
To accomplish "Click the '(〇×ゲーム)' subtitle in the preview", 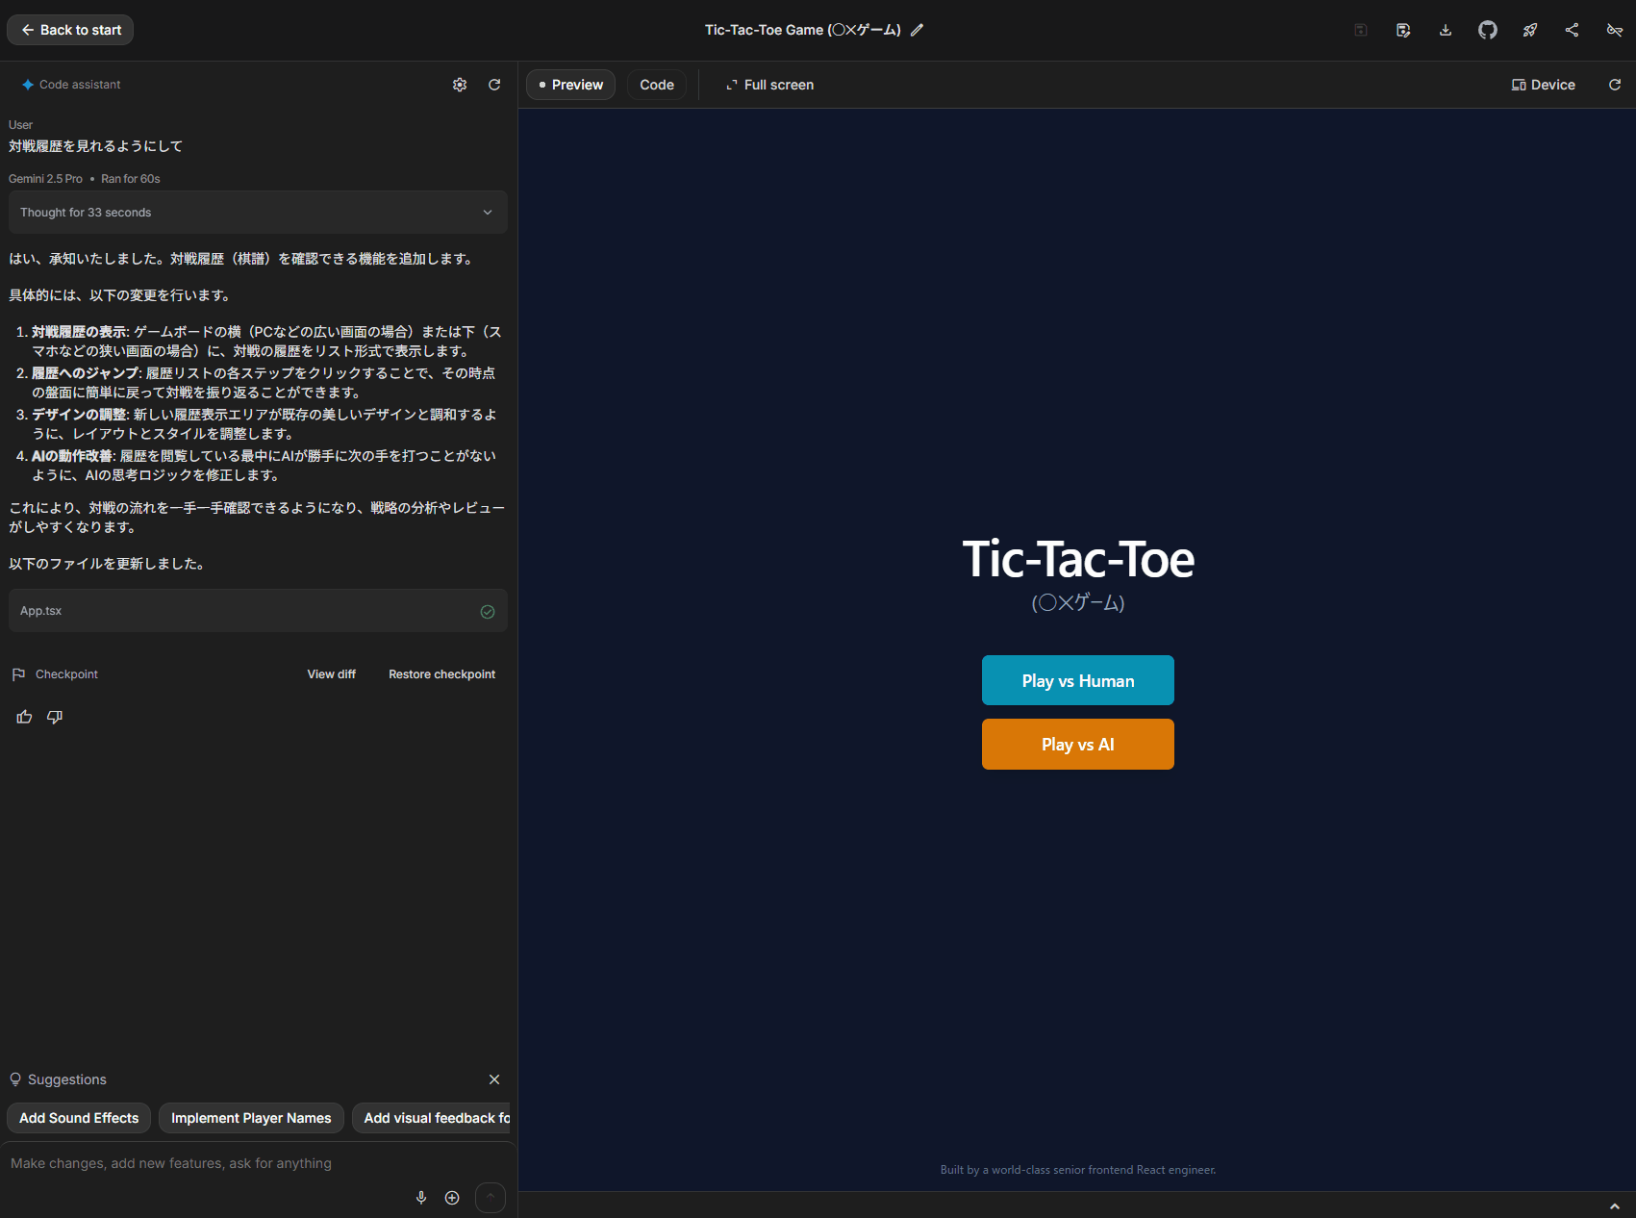I will tap(1078, 602).
